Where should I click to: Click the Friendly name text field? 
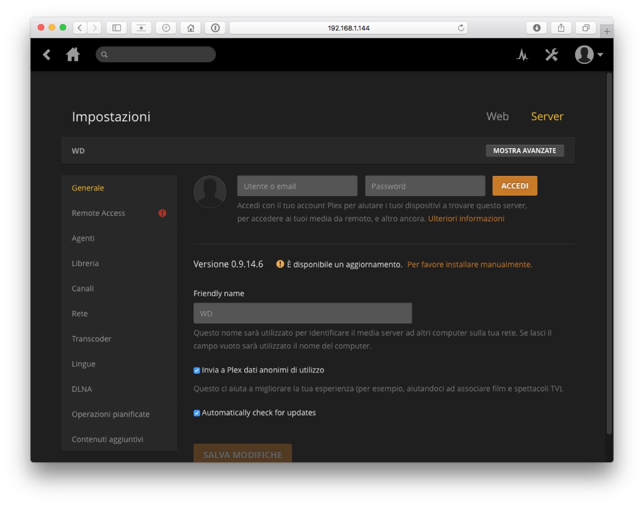pyautogui.click(x=303, y=313)
